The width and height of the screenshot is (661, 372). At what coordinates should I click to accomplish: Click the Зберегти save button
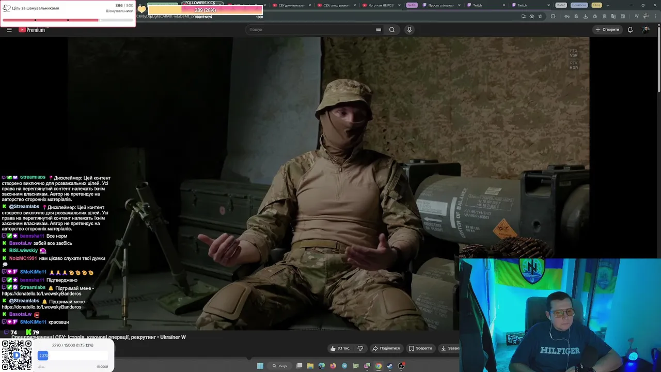point(420,348)
